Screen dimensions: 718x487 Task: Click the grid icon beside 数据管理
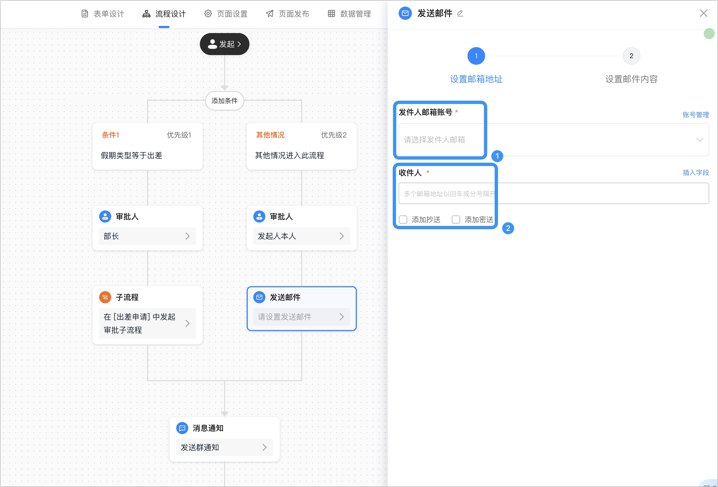(331, 13)
